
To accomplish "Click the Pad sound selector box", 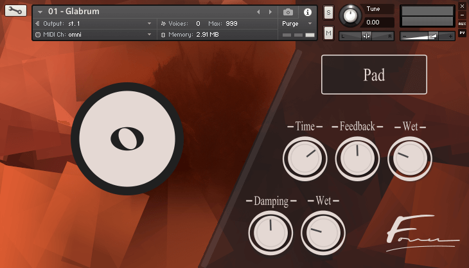I will pyautogui.click(x=374, y=75).
